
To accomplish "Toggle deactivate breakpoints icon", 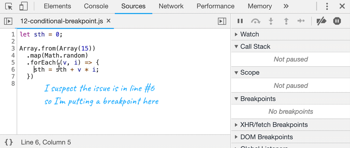I will 321,21.
